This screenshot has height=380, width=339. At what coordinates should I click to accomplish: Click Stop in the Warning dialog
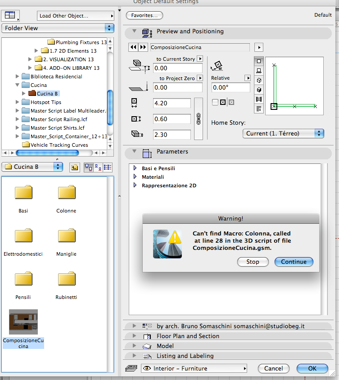[253, 262]
